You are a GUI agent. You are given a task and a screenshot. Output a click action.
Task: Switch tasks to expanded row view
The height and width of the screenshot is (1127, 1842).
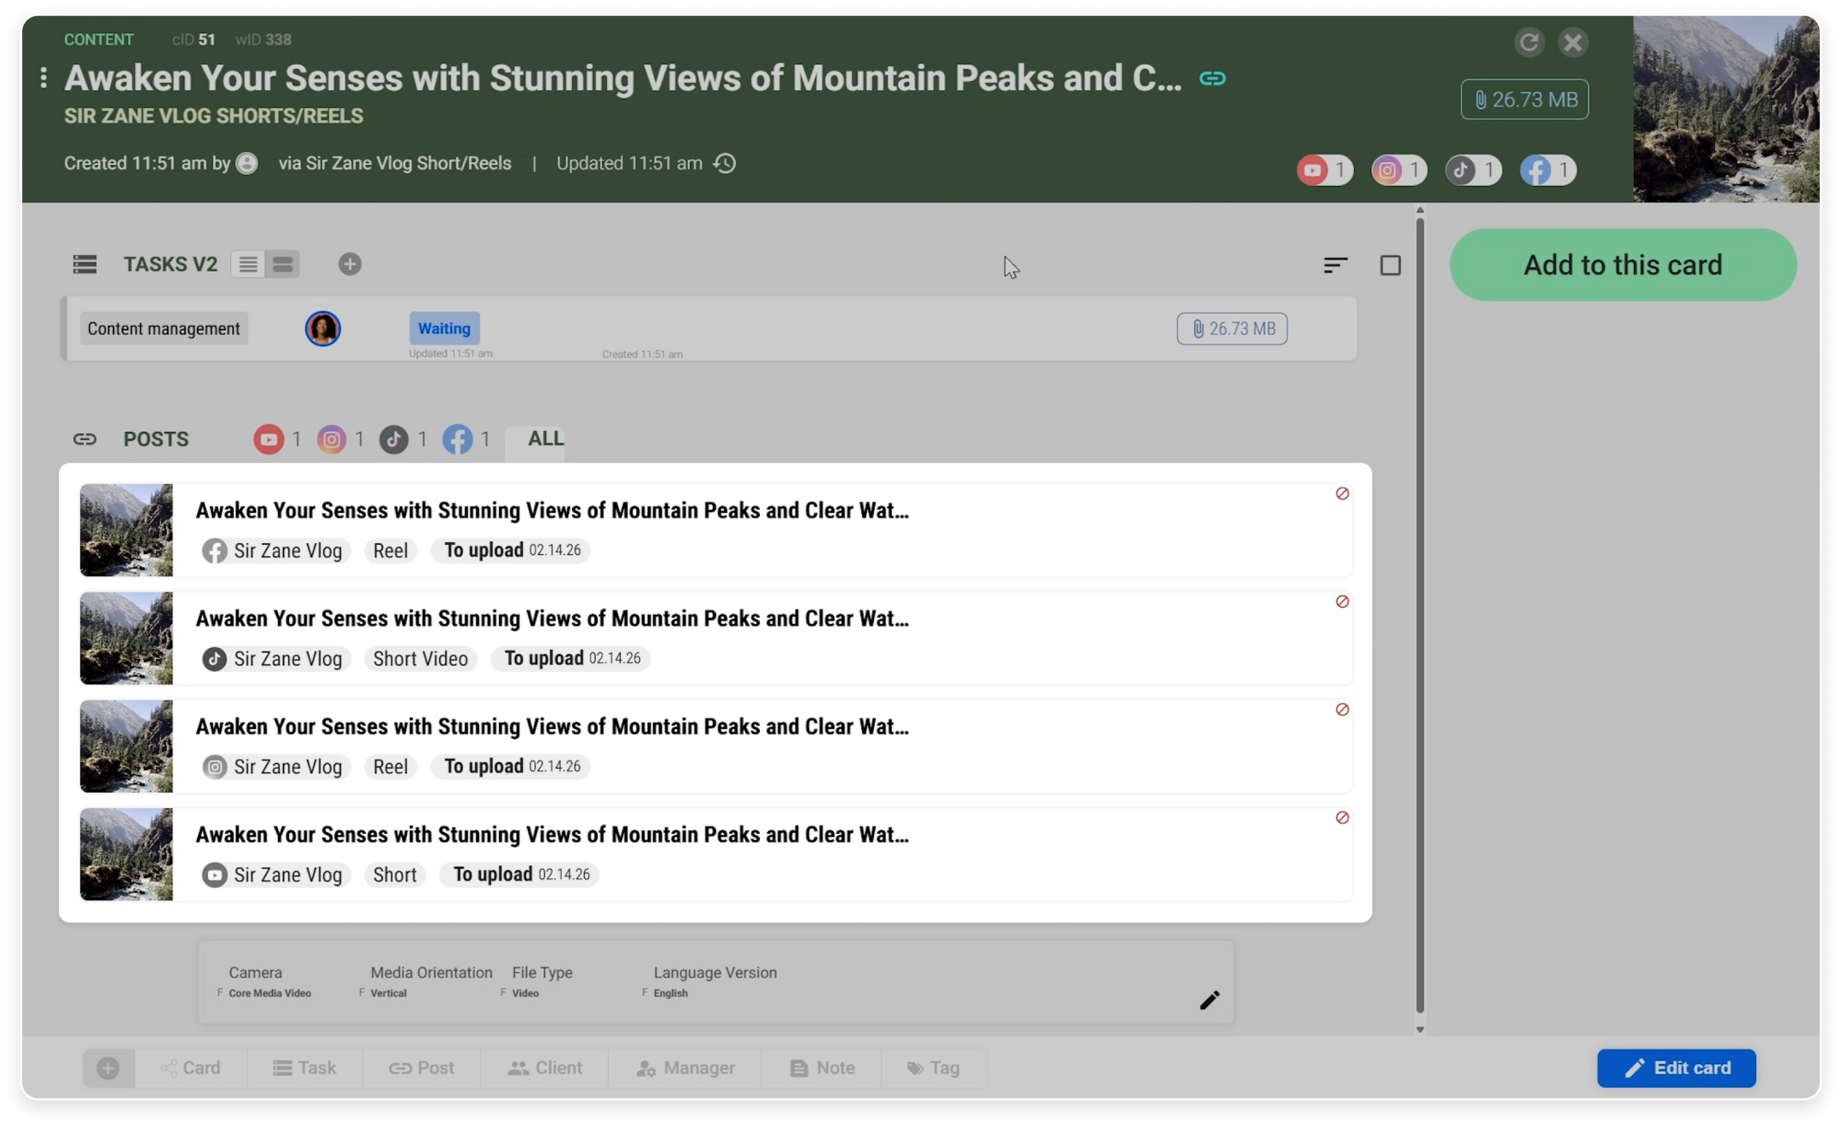282,264
